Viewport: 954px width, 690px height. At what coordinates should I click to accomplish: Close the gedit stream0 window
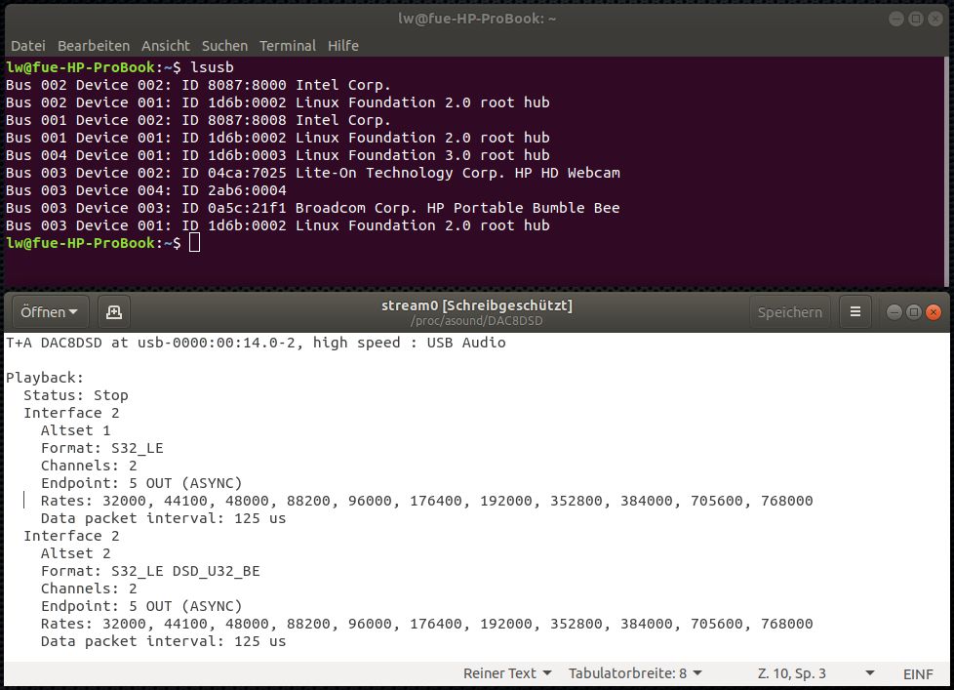(x=933, y=312)
